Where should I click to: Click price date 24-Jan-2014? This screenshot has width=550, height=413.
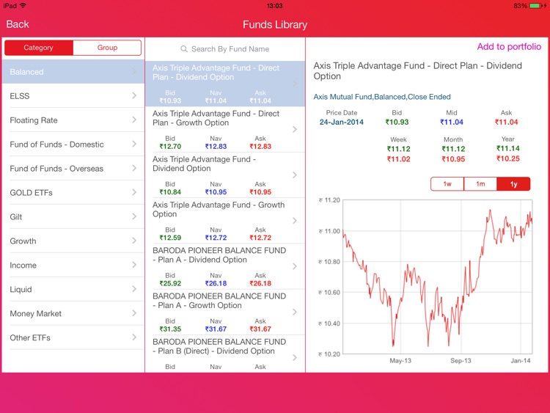click(x=341, y=122)
